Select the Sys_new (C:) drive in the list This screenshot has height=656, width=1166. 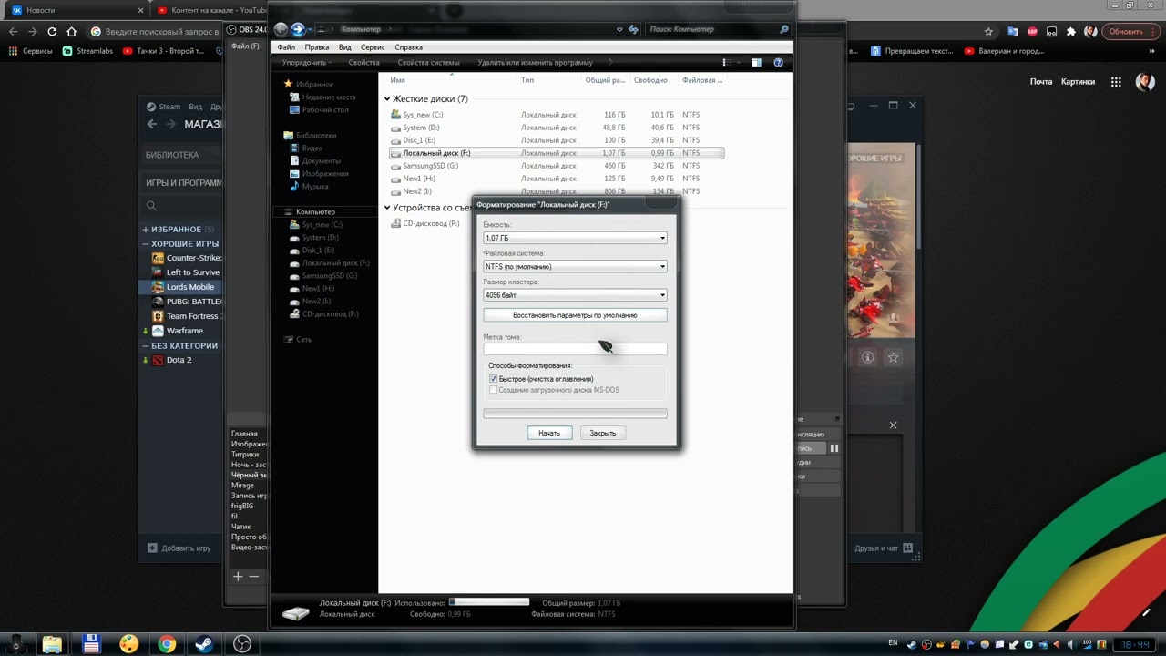coord(557,115)
